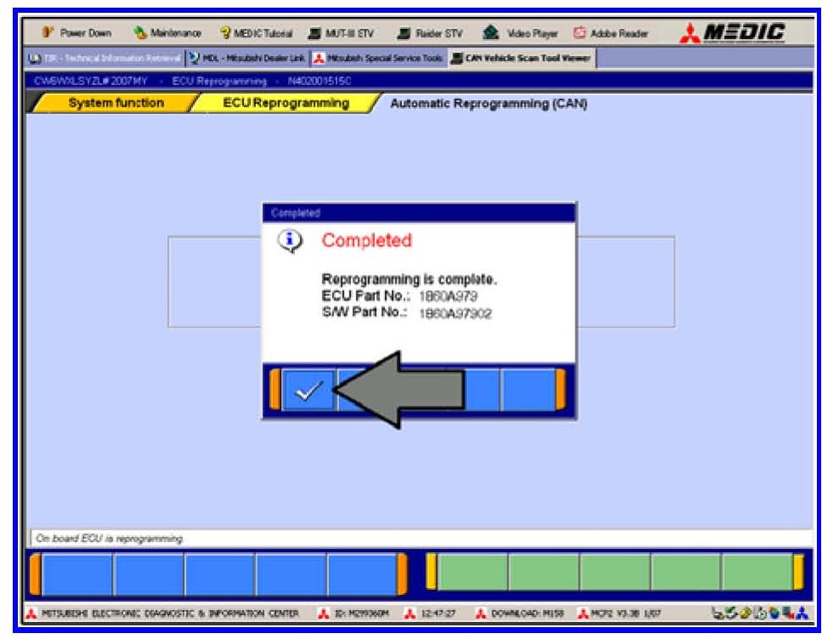Go to ECU Reprogramming breadcrumb
The width and height of the screenshot is (822, 639).
click(286, 103)
